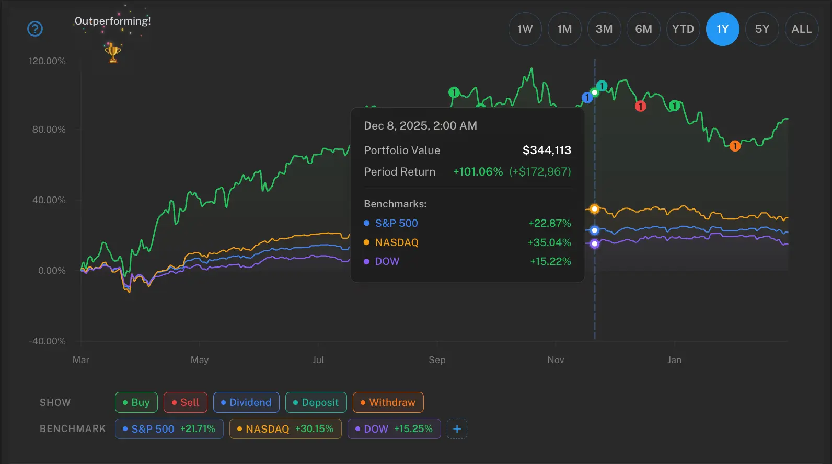Click S&P 500 in tooltip benchmarks
This screenshot has width=832, height=464.
point(396,223)
